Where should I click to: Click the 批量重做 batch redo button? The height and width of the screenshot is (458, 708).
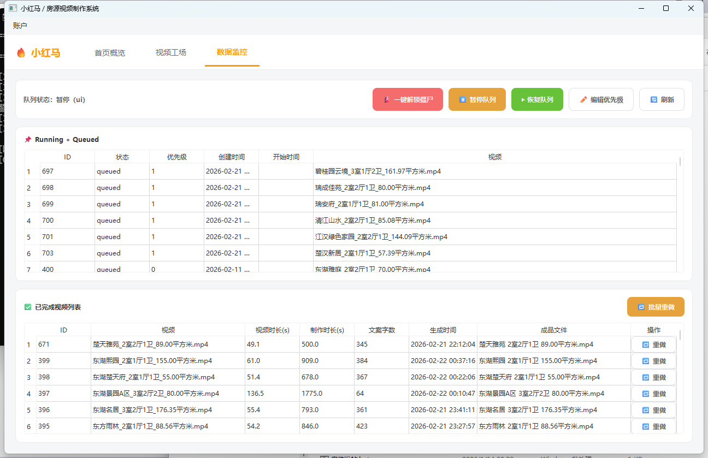pos(656,307)
